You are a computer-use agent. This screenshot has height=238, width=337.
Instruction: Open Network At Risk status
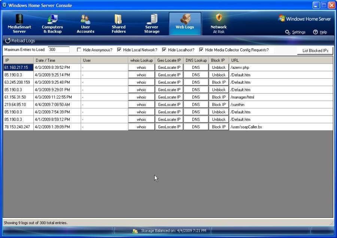(x=219, y=24)
